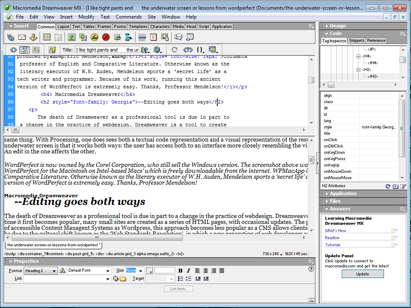Toggle Italic in Properties panel
This screenshot has width=411, height=308.
click(188, 271)
